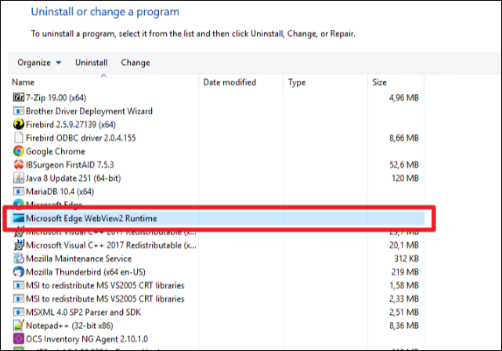Select 7-Zip 19.00 (x64) entry
Screen dimensions: 502x351
[217, 97]
